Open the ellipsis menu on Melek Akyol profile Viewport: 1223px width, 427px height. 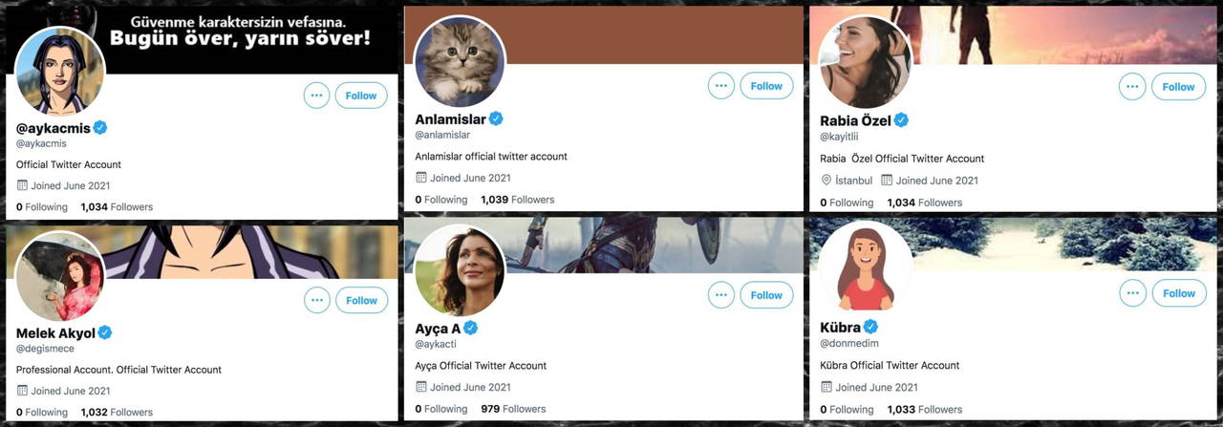pos(316,300)
